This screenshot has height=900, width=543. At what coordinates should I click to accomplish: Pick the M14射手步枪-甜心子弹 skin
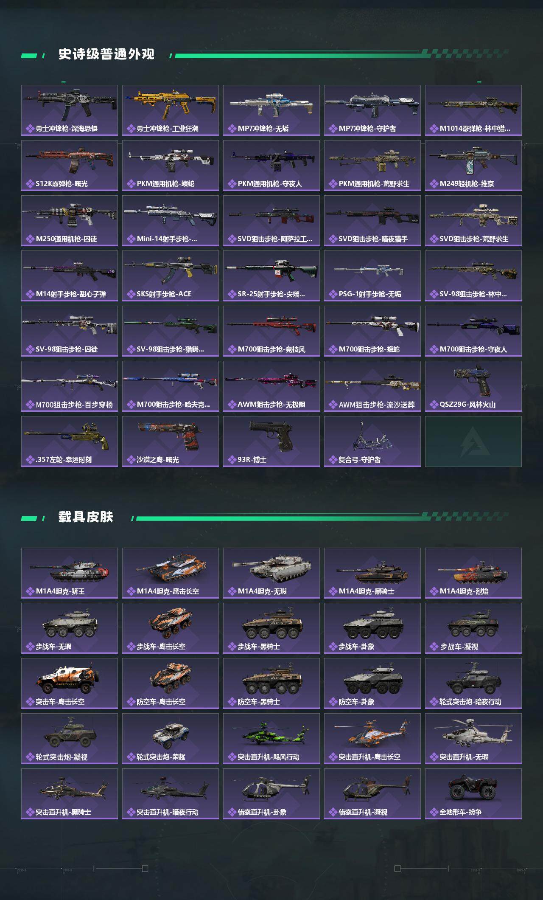[70, 276]
